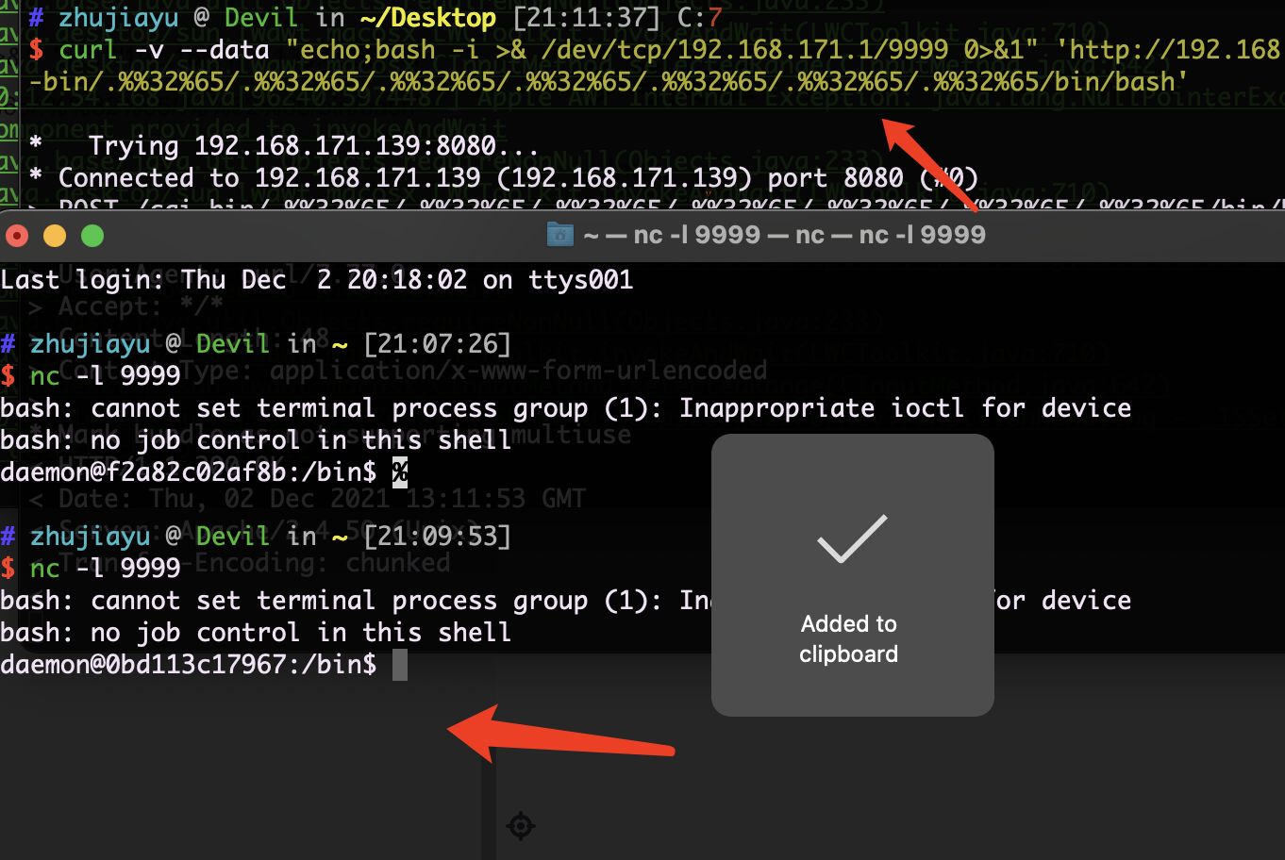1285x860 pixels.
Task: Click the second 'nc -l 9999' command at 21:09:53
Action: 105,569
